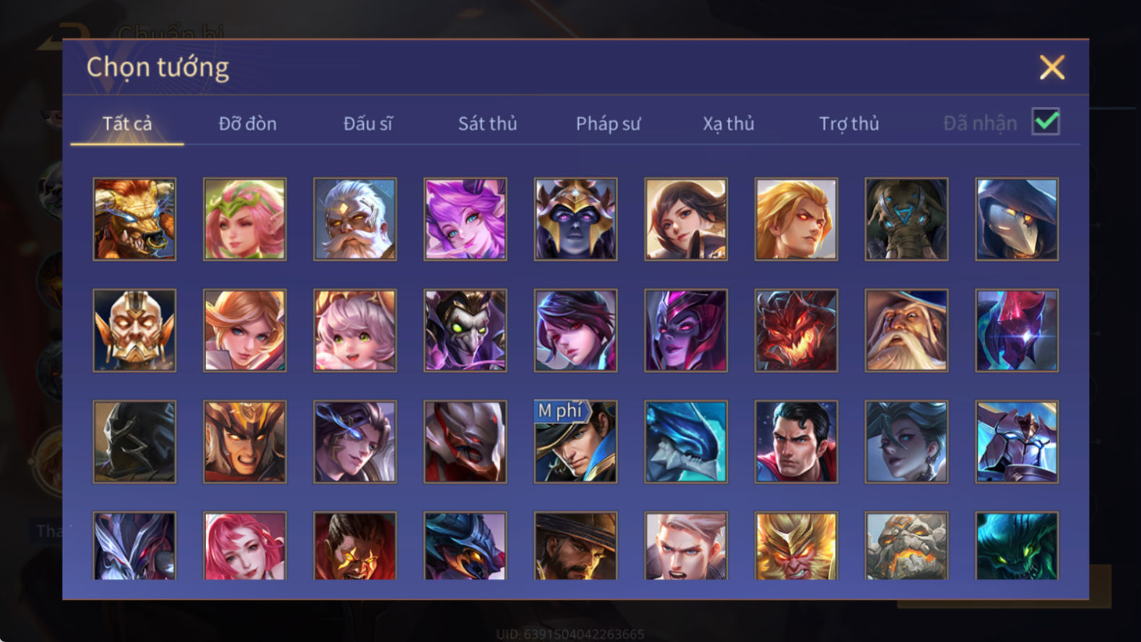This screenshot has height=642, width=1141.
Task: Select the red lava demon hero
Action: tap(796, 330)
